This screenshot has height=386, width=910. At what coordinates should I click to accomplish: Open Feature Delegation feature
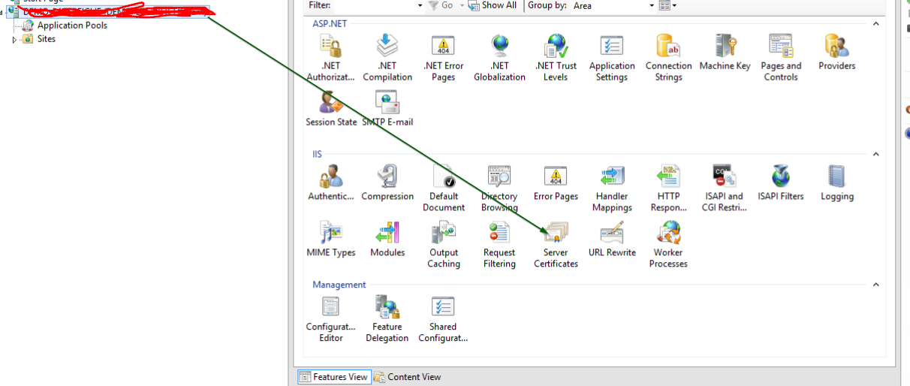(x=387, y=319)
